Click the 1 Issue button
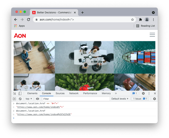 pos(140,99)
